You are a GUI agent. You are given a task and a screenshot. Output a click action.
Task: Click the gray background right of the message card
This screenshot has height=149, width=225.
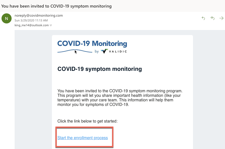coord(209,89)
